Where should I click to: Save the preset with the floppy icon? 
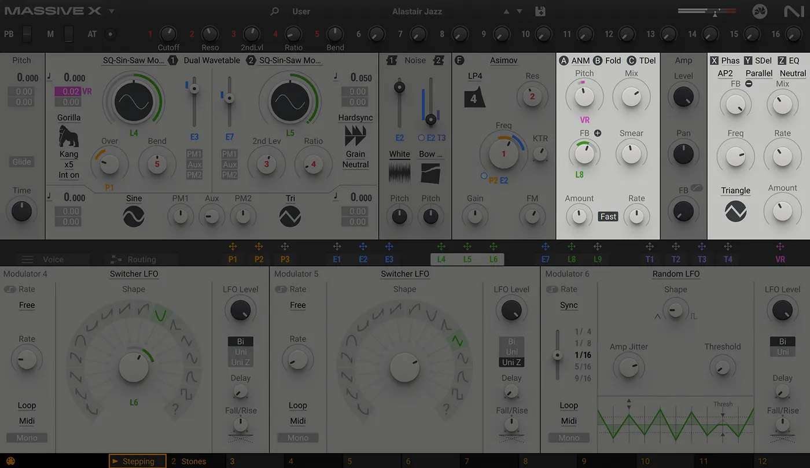point(540,12)
